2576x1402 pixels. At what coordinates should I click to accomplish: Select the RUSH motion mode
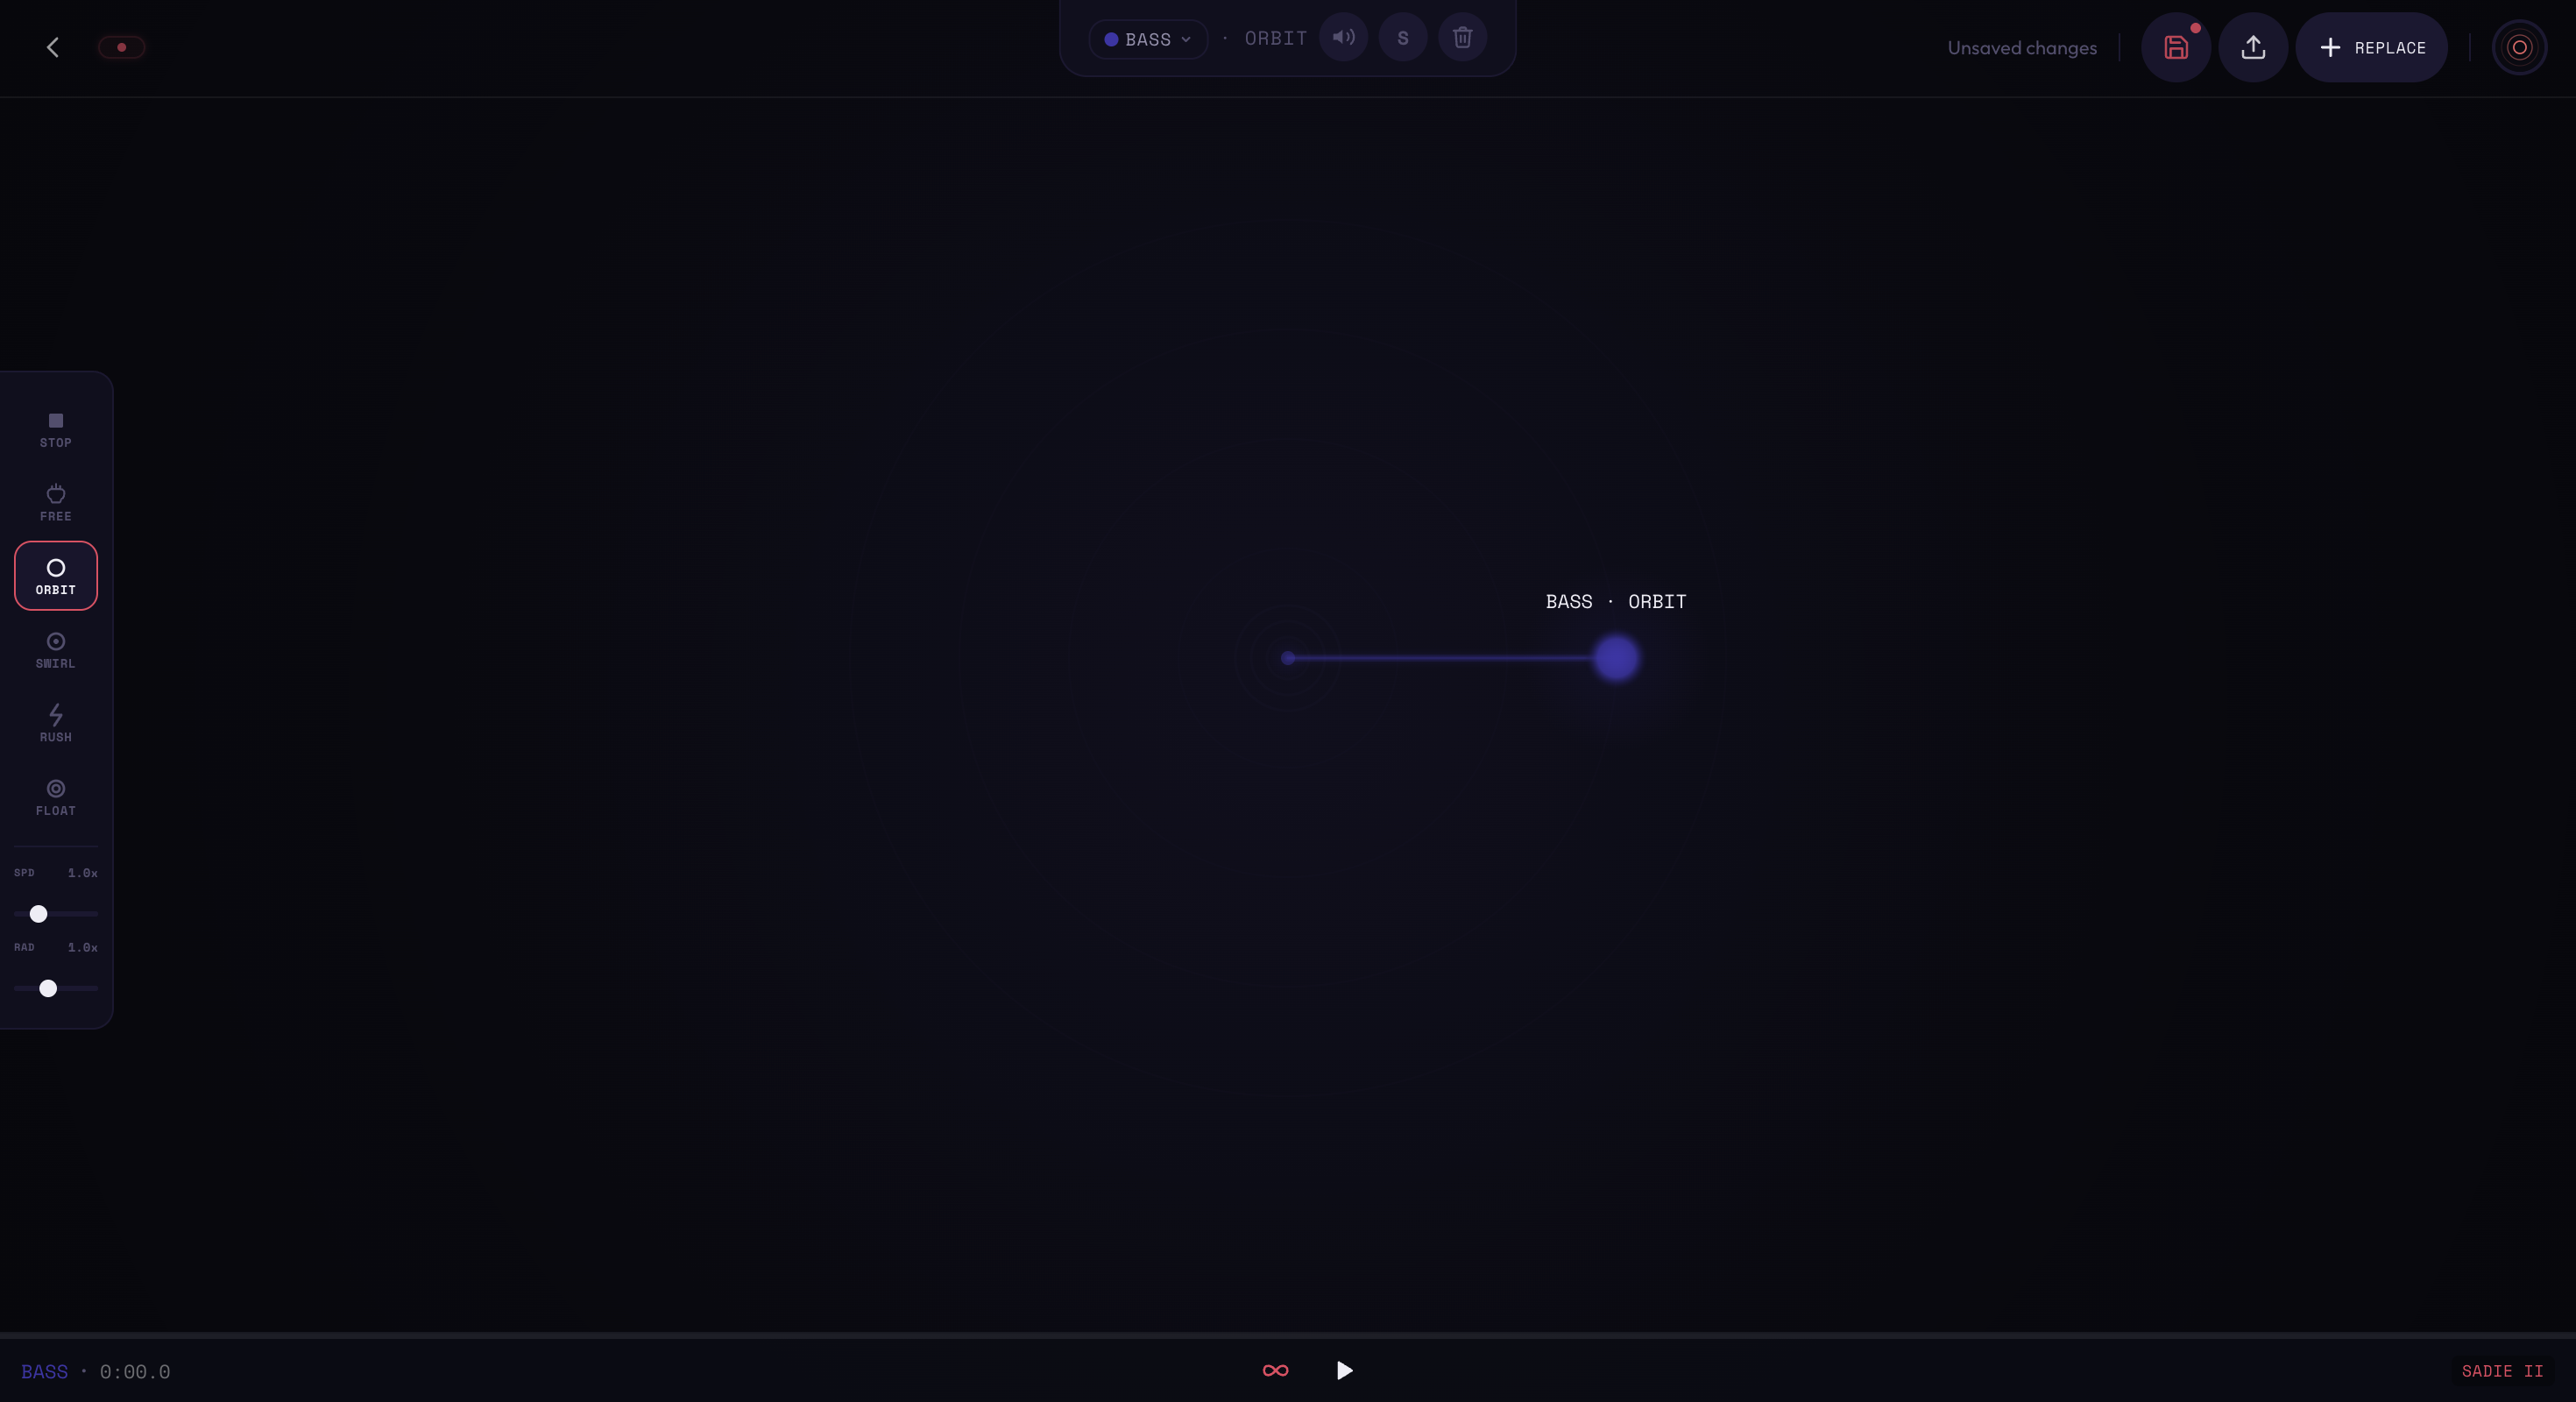(x=56, y=723)
